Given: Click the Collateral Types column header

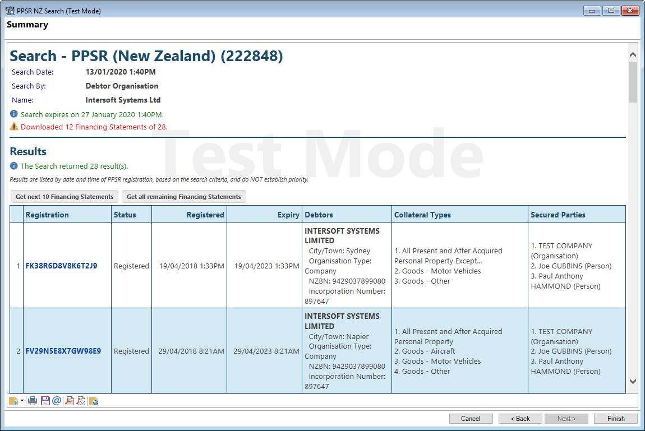Looking at the screenshot, I should pos(460,215).
